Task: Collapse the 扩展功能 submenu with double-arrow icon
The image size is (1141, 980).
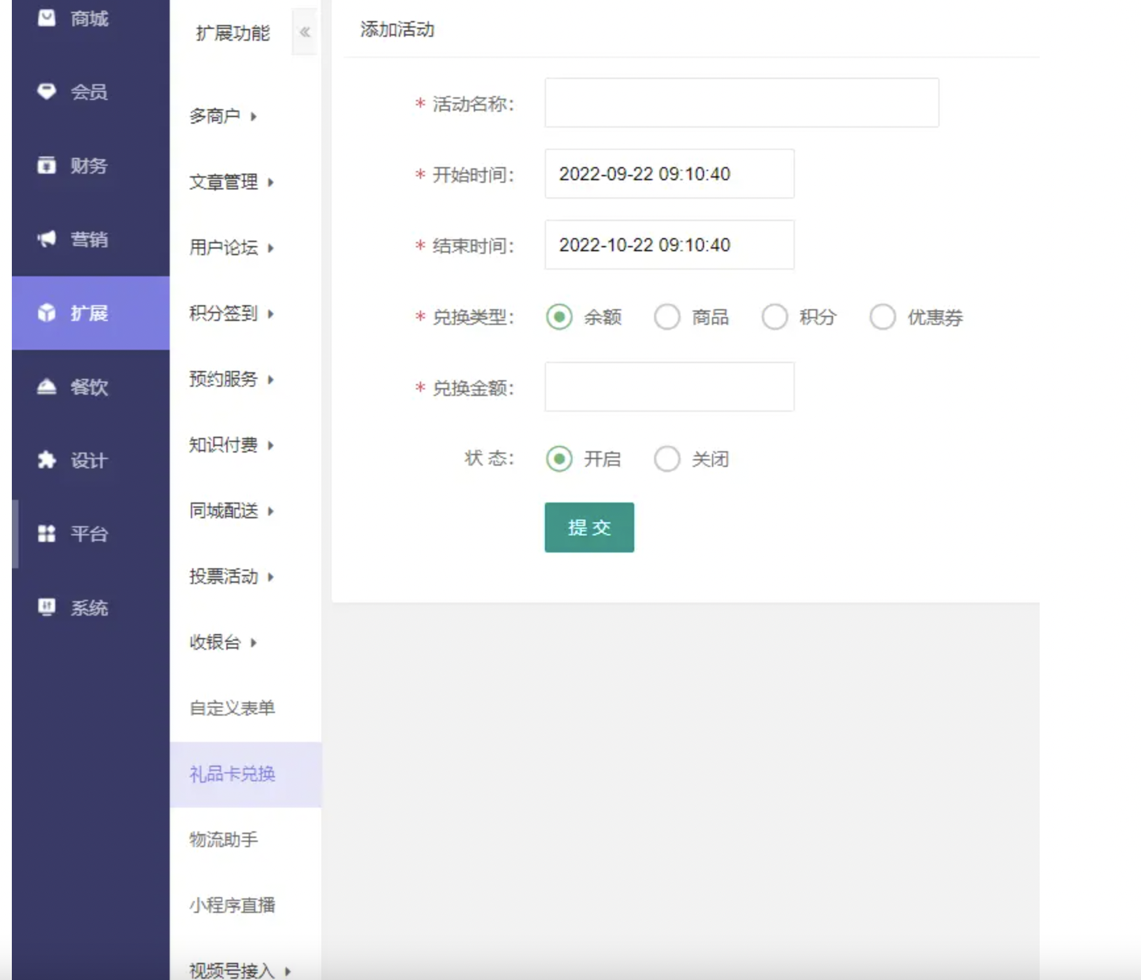Action: (x=305, y=32)
